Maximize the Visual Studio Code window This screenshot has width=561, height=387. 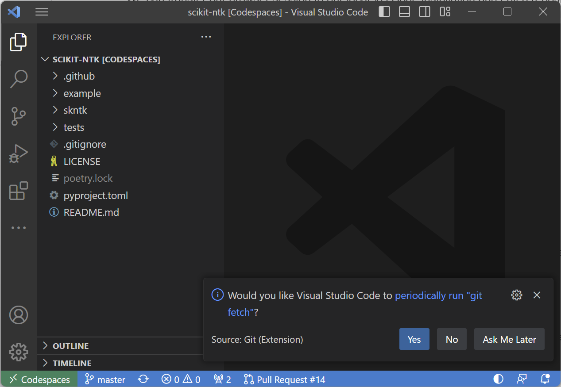click(507, 12)
